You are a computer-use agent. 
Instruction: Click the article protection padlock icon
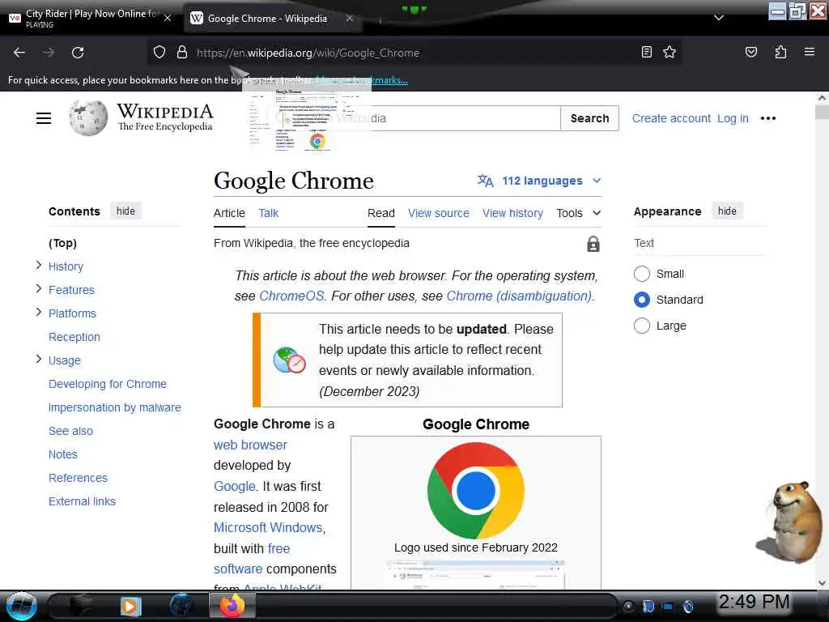[x=593, y=244]
